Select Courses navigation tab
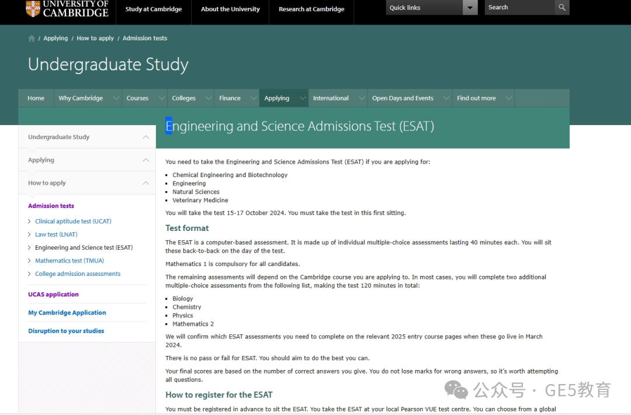631x415 pixels. point(137,98)
